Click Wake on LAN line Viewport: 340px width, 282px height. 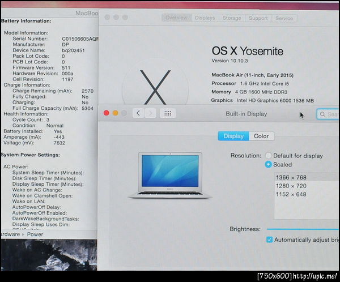coord(28,202)
